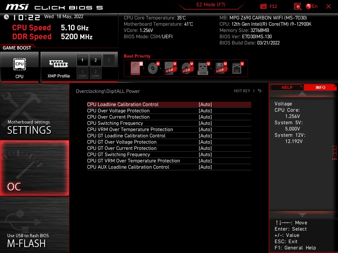338x253 pixels.
Task: Toggle the XMP Profile memory button
Action: [58, 67]
